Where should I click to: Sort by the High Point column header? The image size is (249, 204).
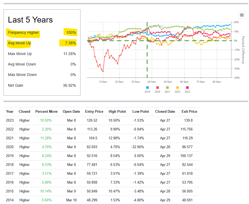pyautogui.click(x=117, y=112)
